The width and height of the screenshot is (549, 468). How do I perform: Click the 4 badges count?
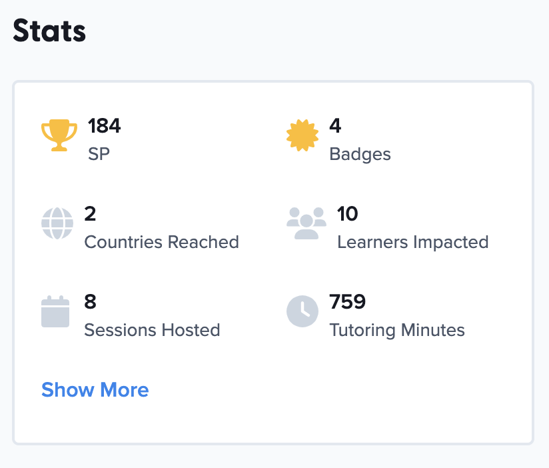tap(335, 125)
